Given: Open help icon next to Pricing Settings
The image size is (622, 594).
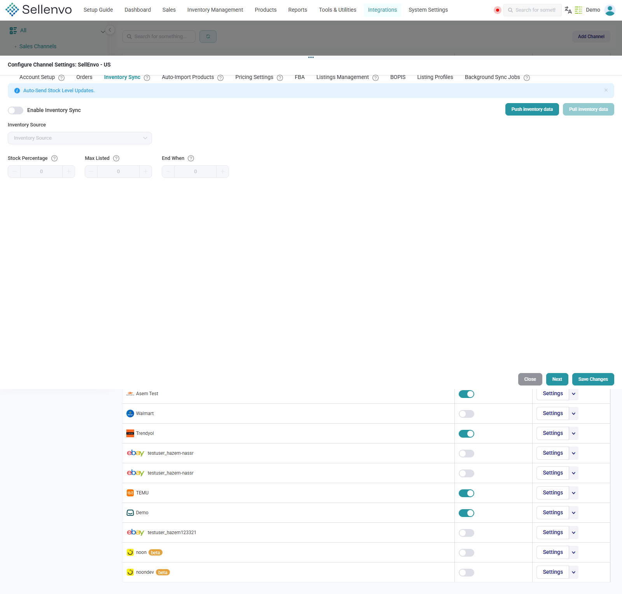Looking at the screenshot, I should coord(280,78).
